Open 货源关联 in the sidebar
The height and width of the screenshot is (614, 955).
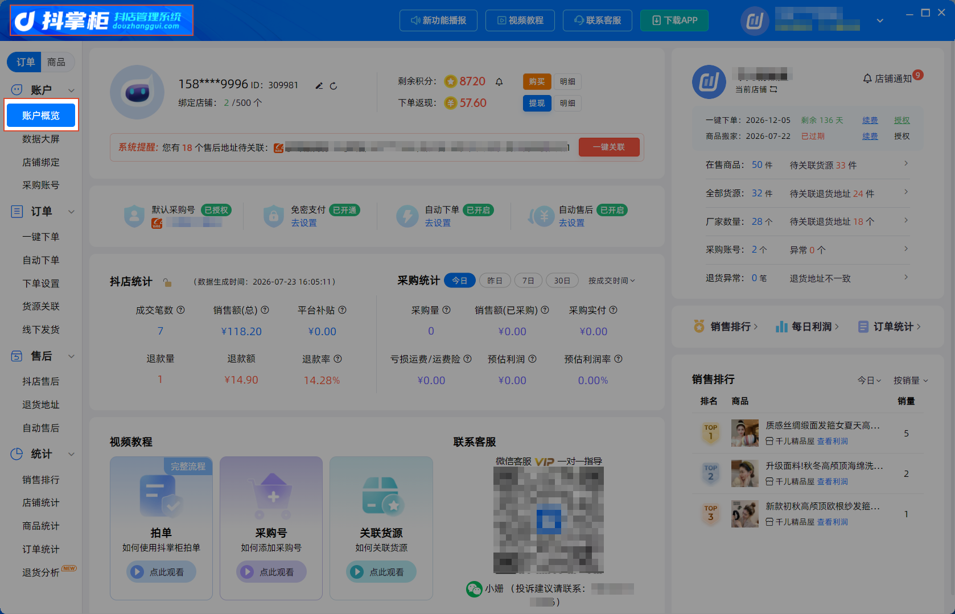click(x=41, y=306)
